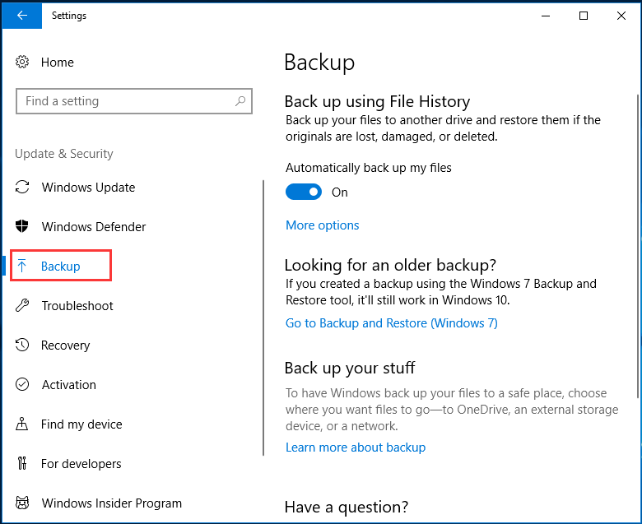
Task: Close the Settings window
Action: (x=621, y=16)
